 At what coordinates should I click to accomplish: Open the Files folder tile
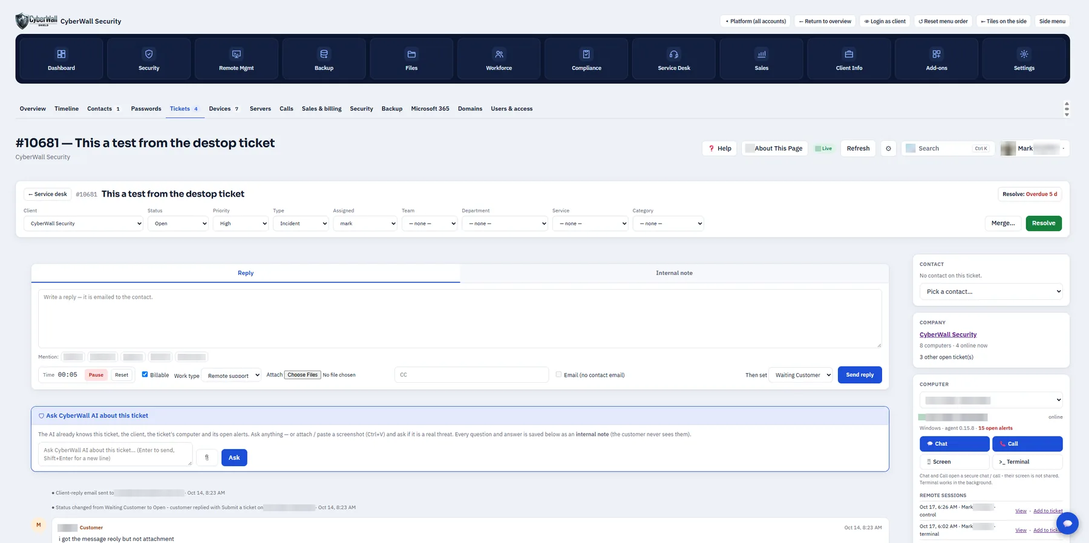411,59
